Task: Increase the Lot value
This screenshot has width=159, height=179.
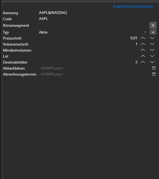Action: [143, 56]
